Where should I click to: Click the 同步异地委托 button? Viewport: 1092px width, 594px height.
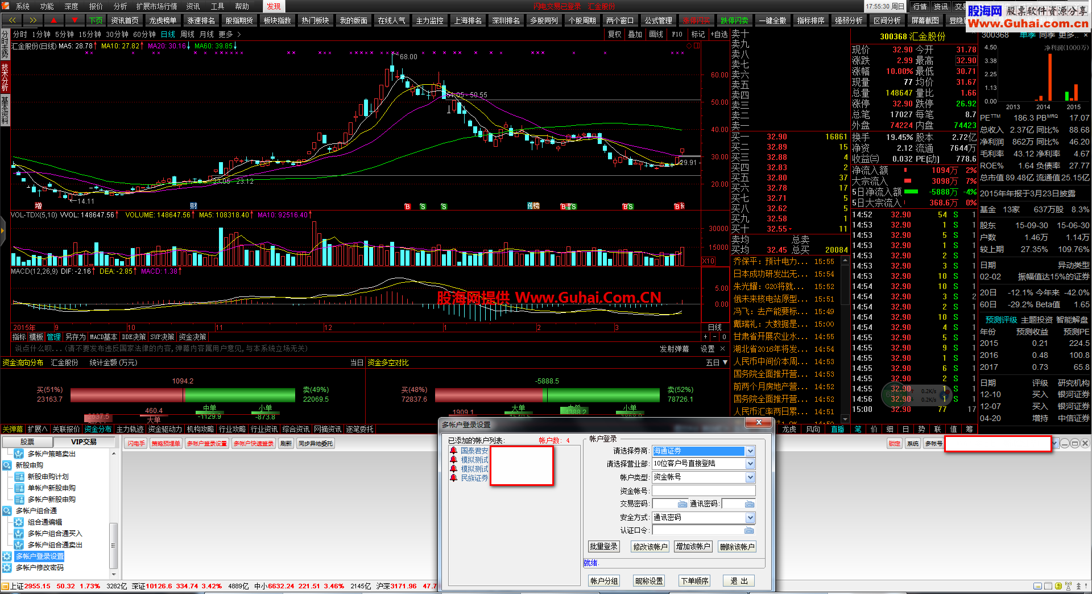click(316, 443)
